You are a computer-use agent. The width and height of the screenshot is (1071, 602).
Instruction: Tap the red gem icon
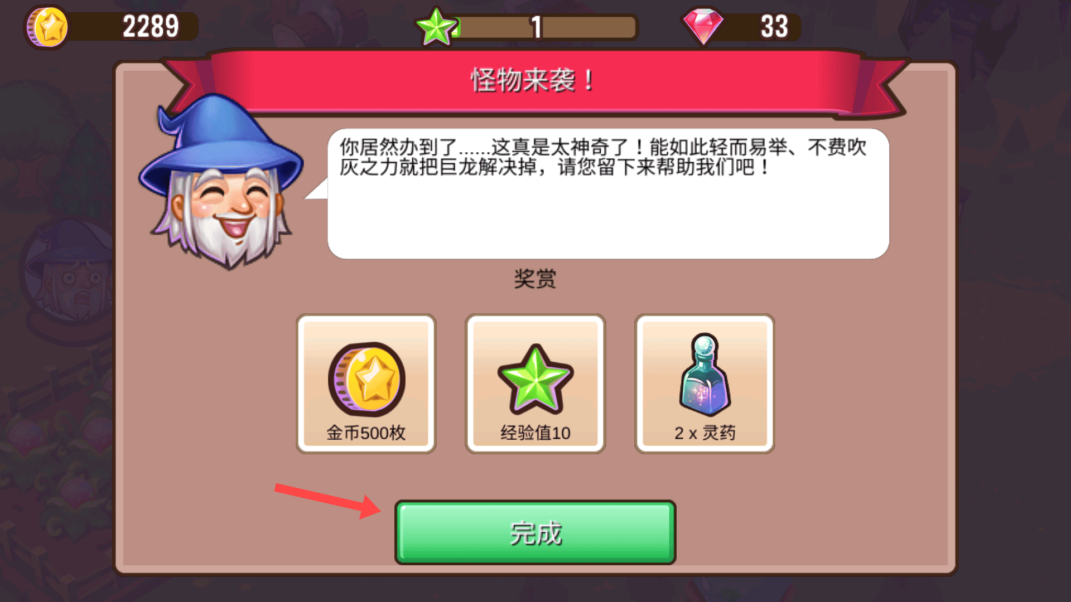703,26
